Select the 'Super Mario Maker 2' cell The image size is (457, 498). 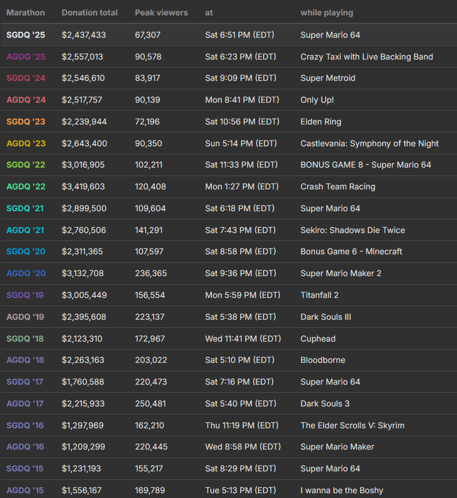pyautogui.click(x=341, y=273)
